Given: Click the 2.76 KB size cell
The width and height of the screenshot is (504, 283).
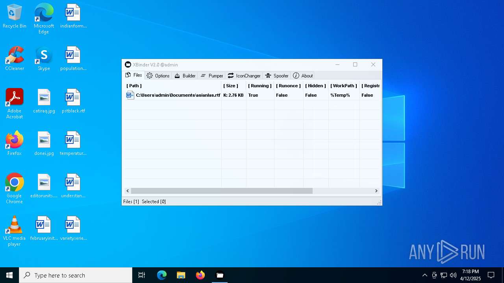Looking at the screenshot, I should pyautogui.click(x=233, y=95).
